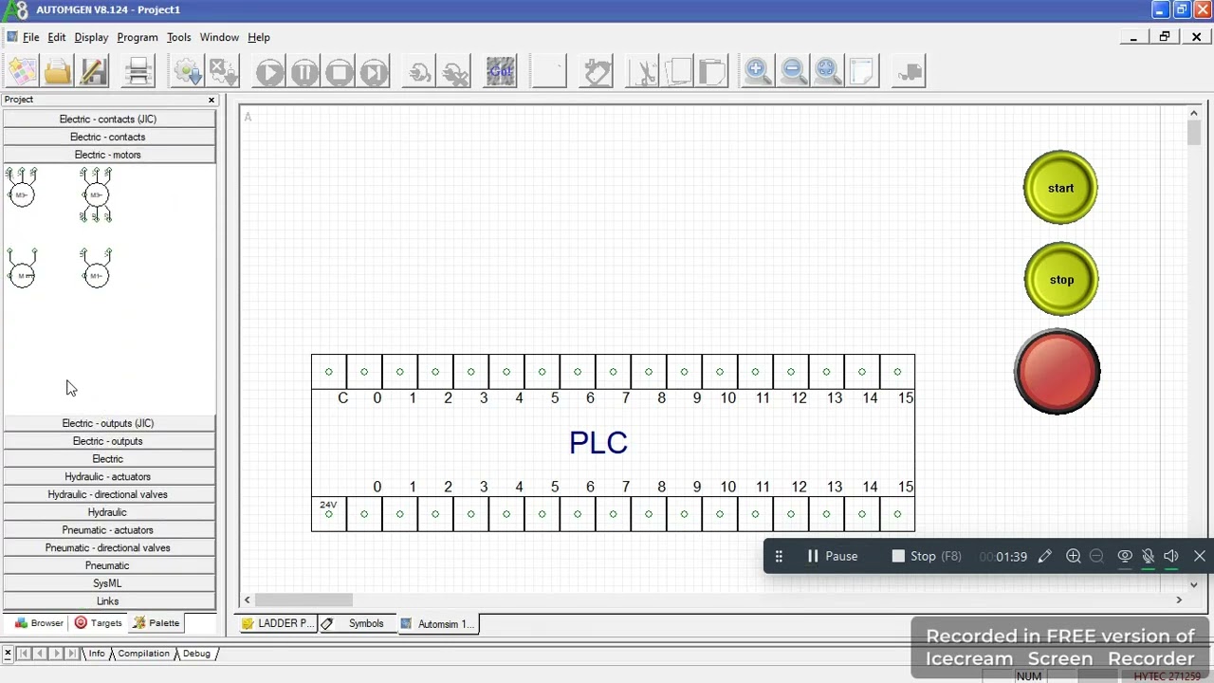Click the connect to target icon
Image resolution: width=1214 pixels, height=683 pixels.
click(x=419, y=72)
